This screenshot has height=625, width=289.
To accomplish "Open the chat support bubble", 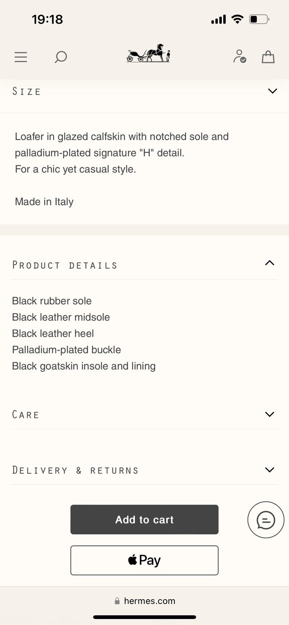I will tap(266, 520).
